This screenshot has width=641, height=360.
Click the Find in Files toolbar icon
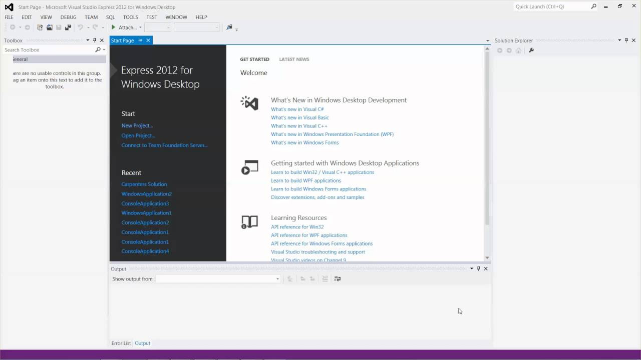[229, 27]
